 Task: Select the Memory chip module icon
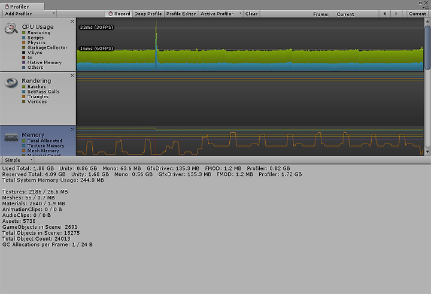(x=11, y=138)
